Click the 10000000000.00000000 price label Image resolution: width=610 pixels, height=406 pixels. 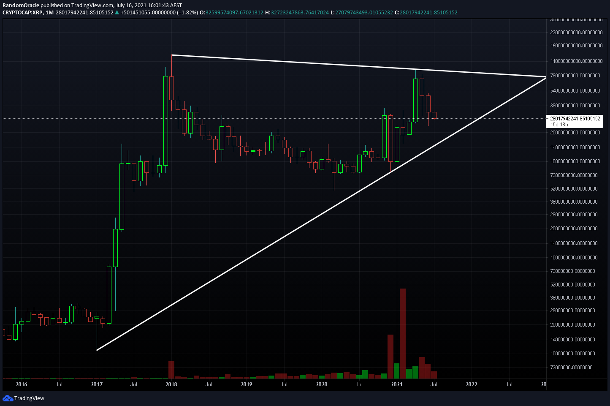pyautogui.click(x=575, y=161)
